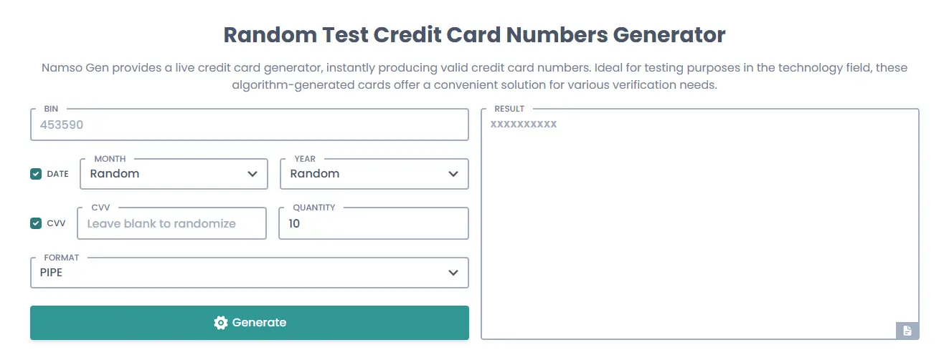Click the chevron arrow in the Format field
The width and height of the screenshot is (944, 355).
[453, 273]
